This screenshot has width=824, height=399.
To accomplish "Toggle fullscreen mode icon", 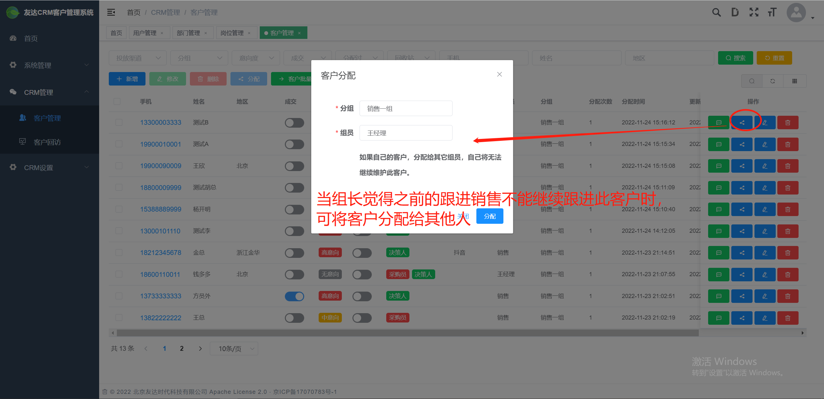I will click(x=754, y=12).
